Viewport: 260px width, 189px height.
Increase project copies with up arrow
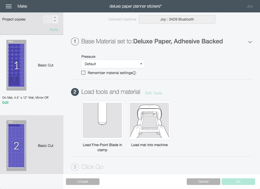pos(55,17)
